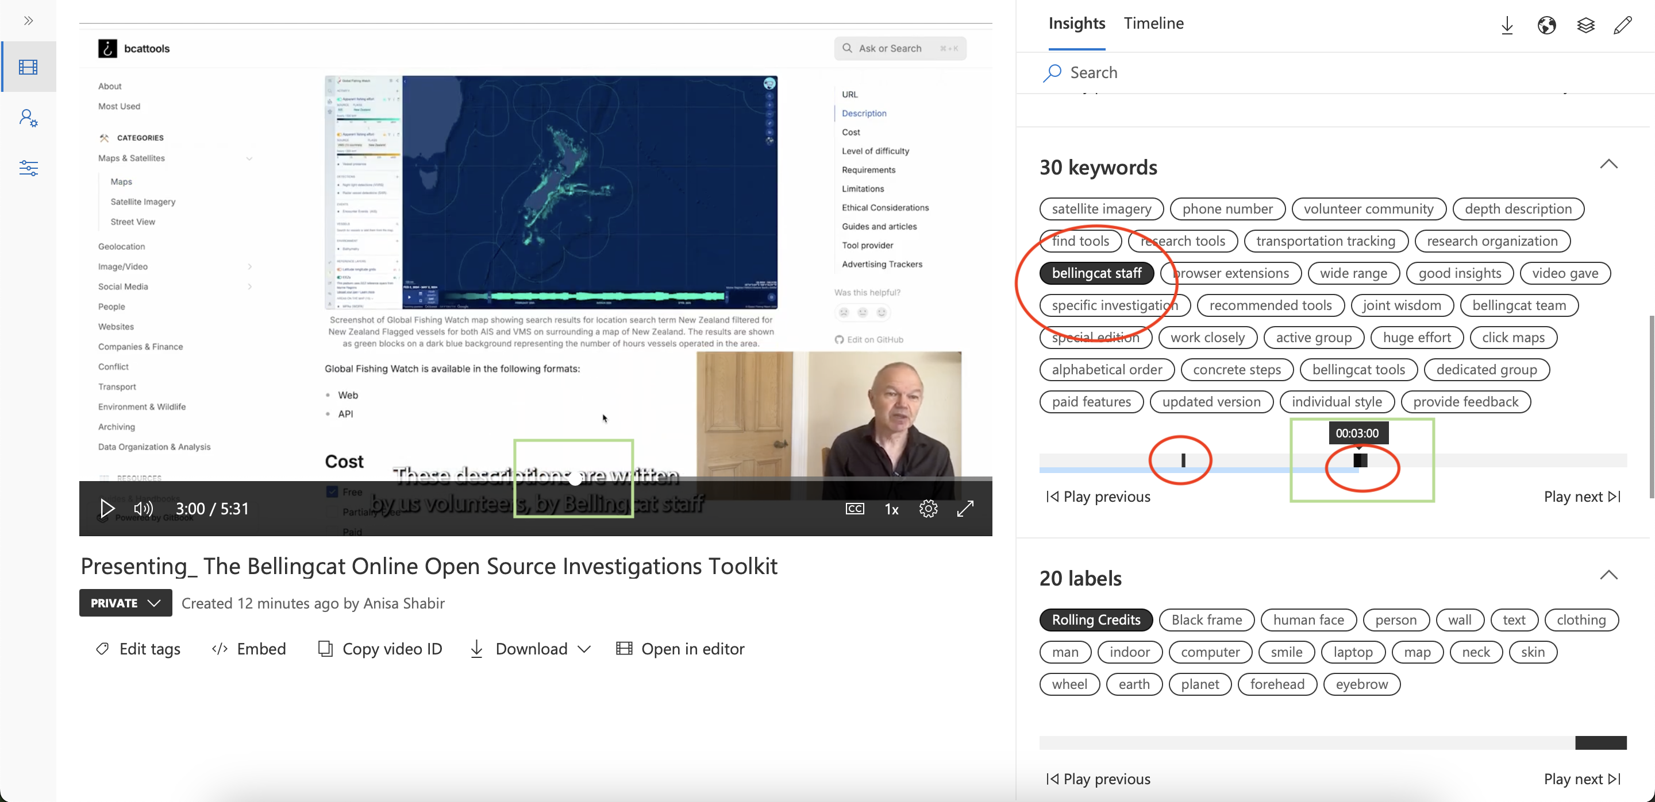Click the pencil edit icon
Image resolution: width=1655 pixels, height=802 pixels.
point(1622,25)
